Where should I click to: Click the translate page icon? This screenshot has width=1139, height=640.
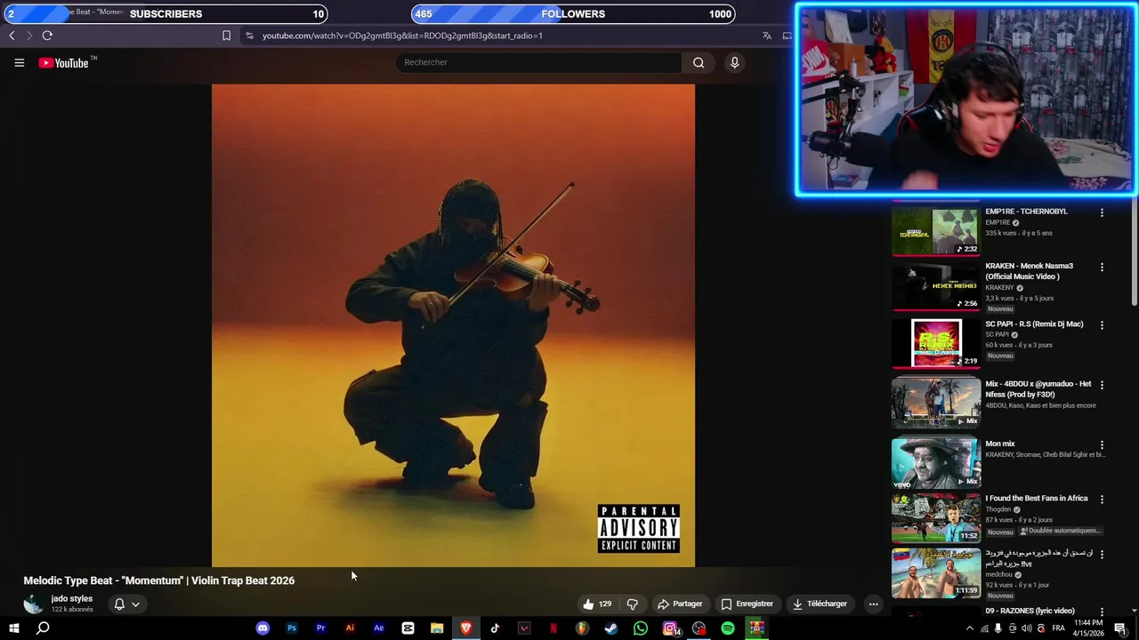pyautogui.click(x=766, y=36)
